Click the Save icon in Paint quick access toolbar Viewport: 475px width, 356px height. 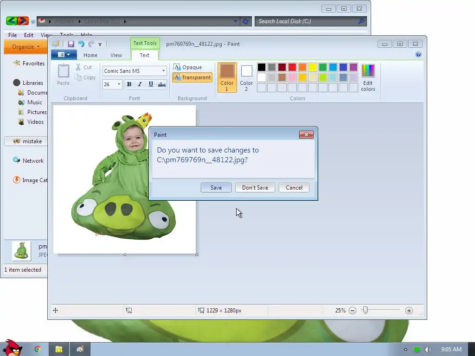(71, 44)
